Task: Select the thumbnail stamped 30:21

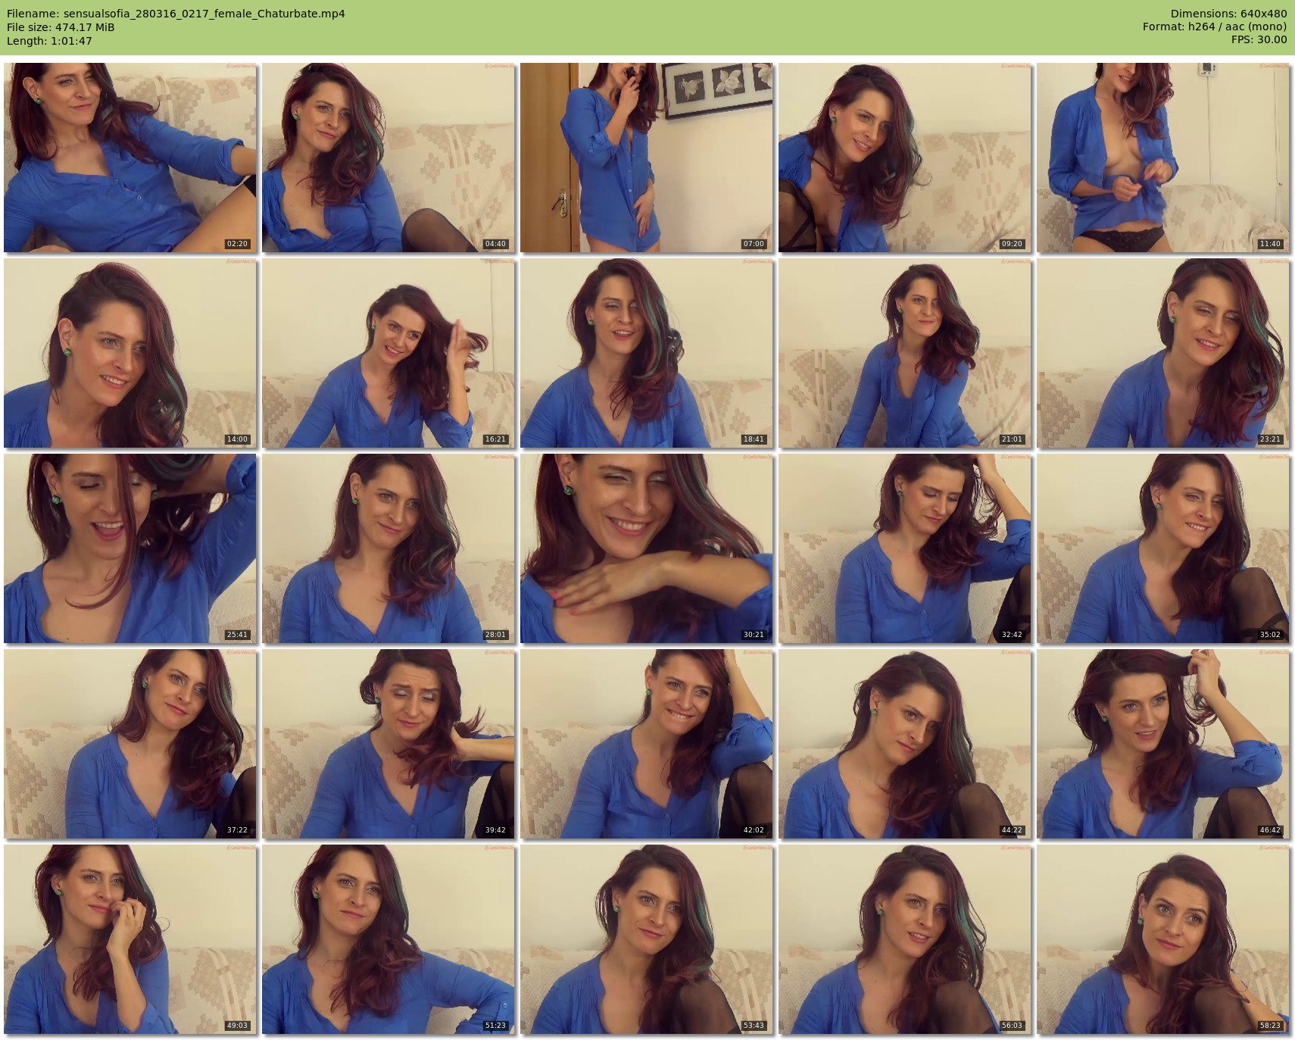Action: [x=647, y=548]
